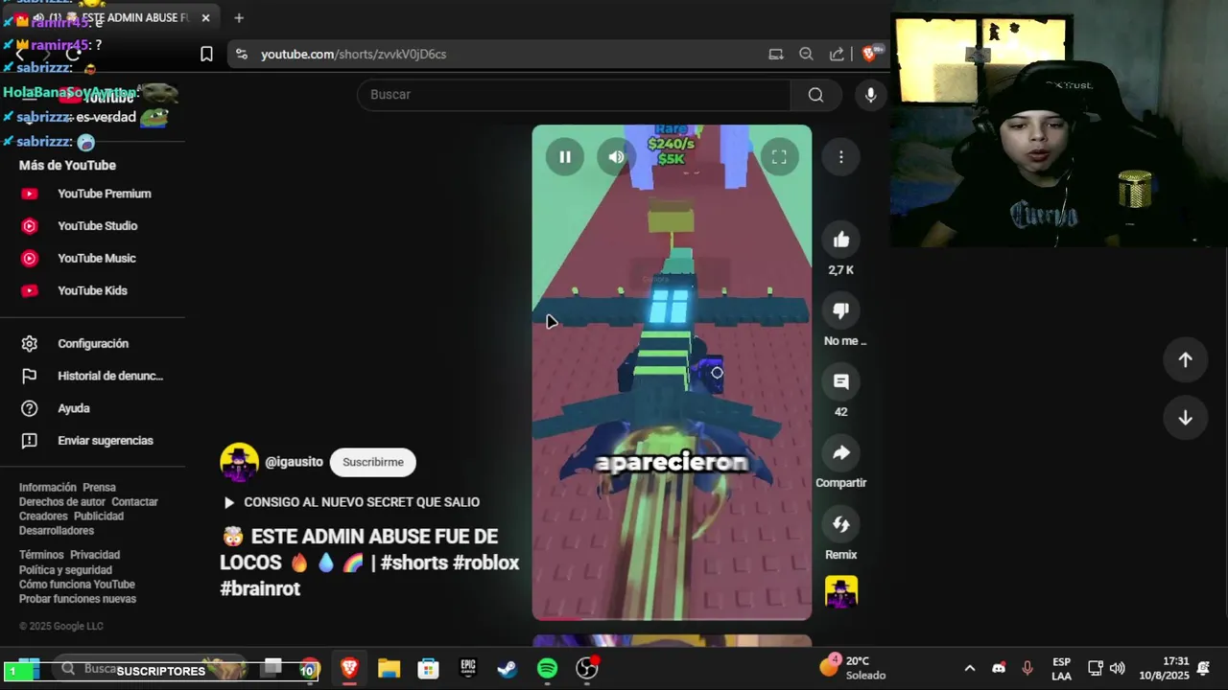
Task: Dislike the Short with thumbs down
Action: (x=841, y=310)
